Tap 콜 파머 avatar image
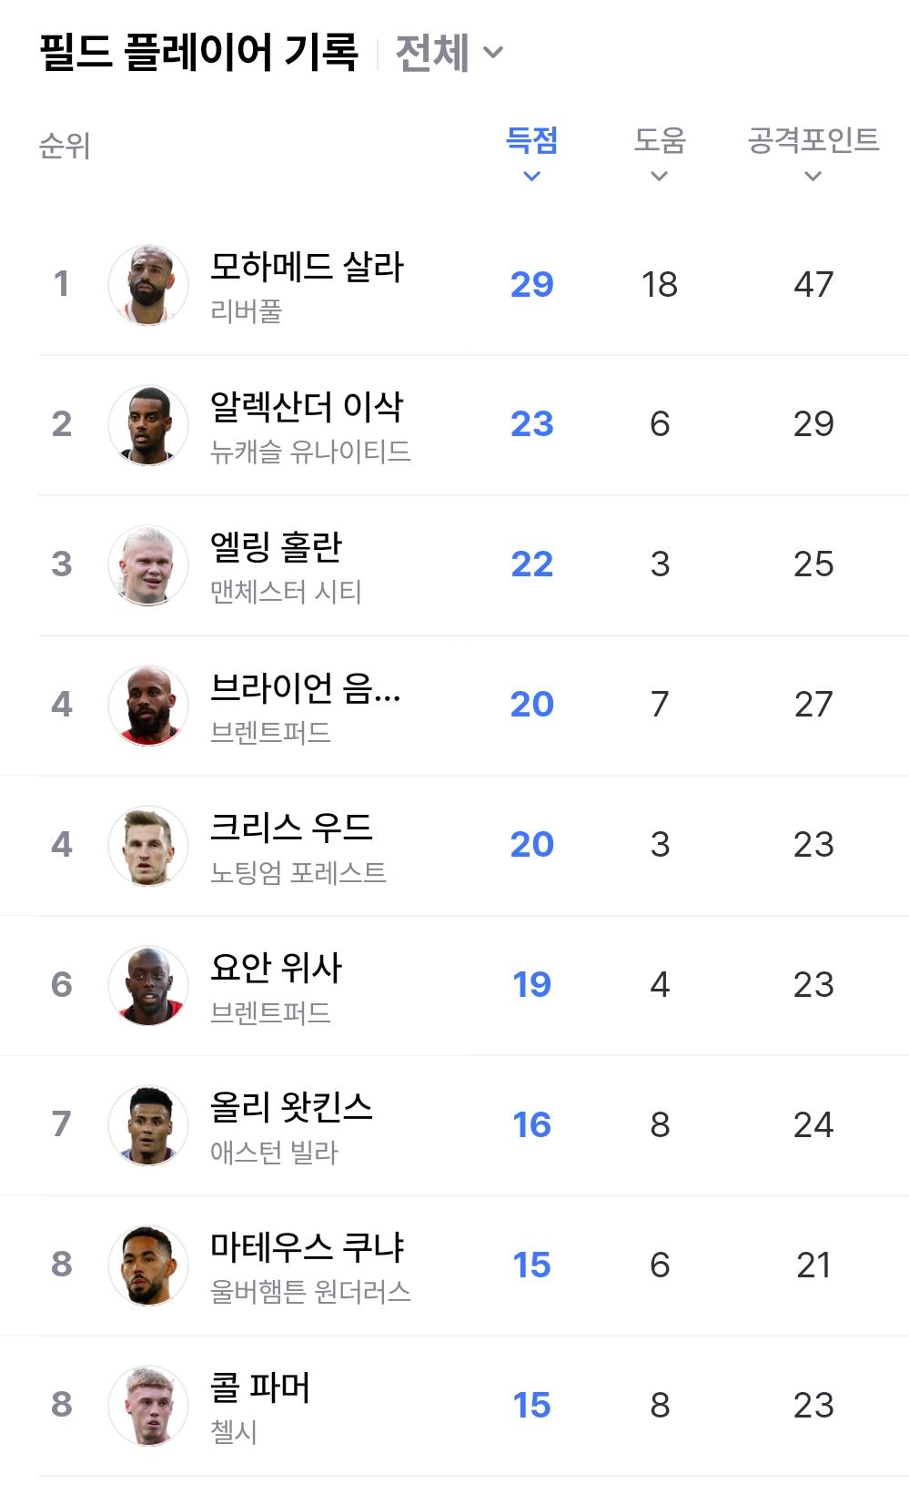This screenshot has width=909, height=1494. pyautogui.click(x=148, y=1406)
